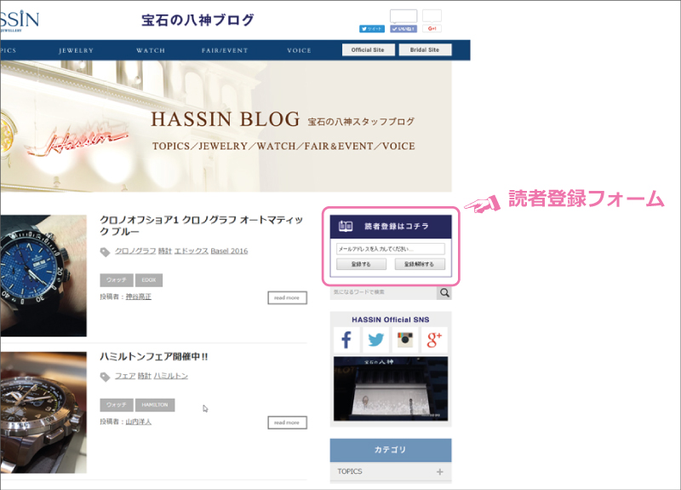This screenshot has width=681, height=490.
Task: Click read more for the Edox article
Action: (287, 297)
